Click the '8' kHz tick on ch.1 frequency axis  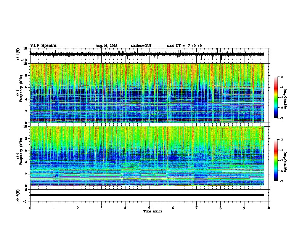click(x=27, y=75)
